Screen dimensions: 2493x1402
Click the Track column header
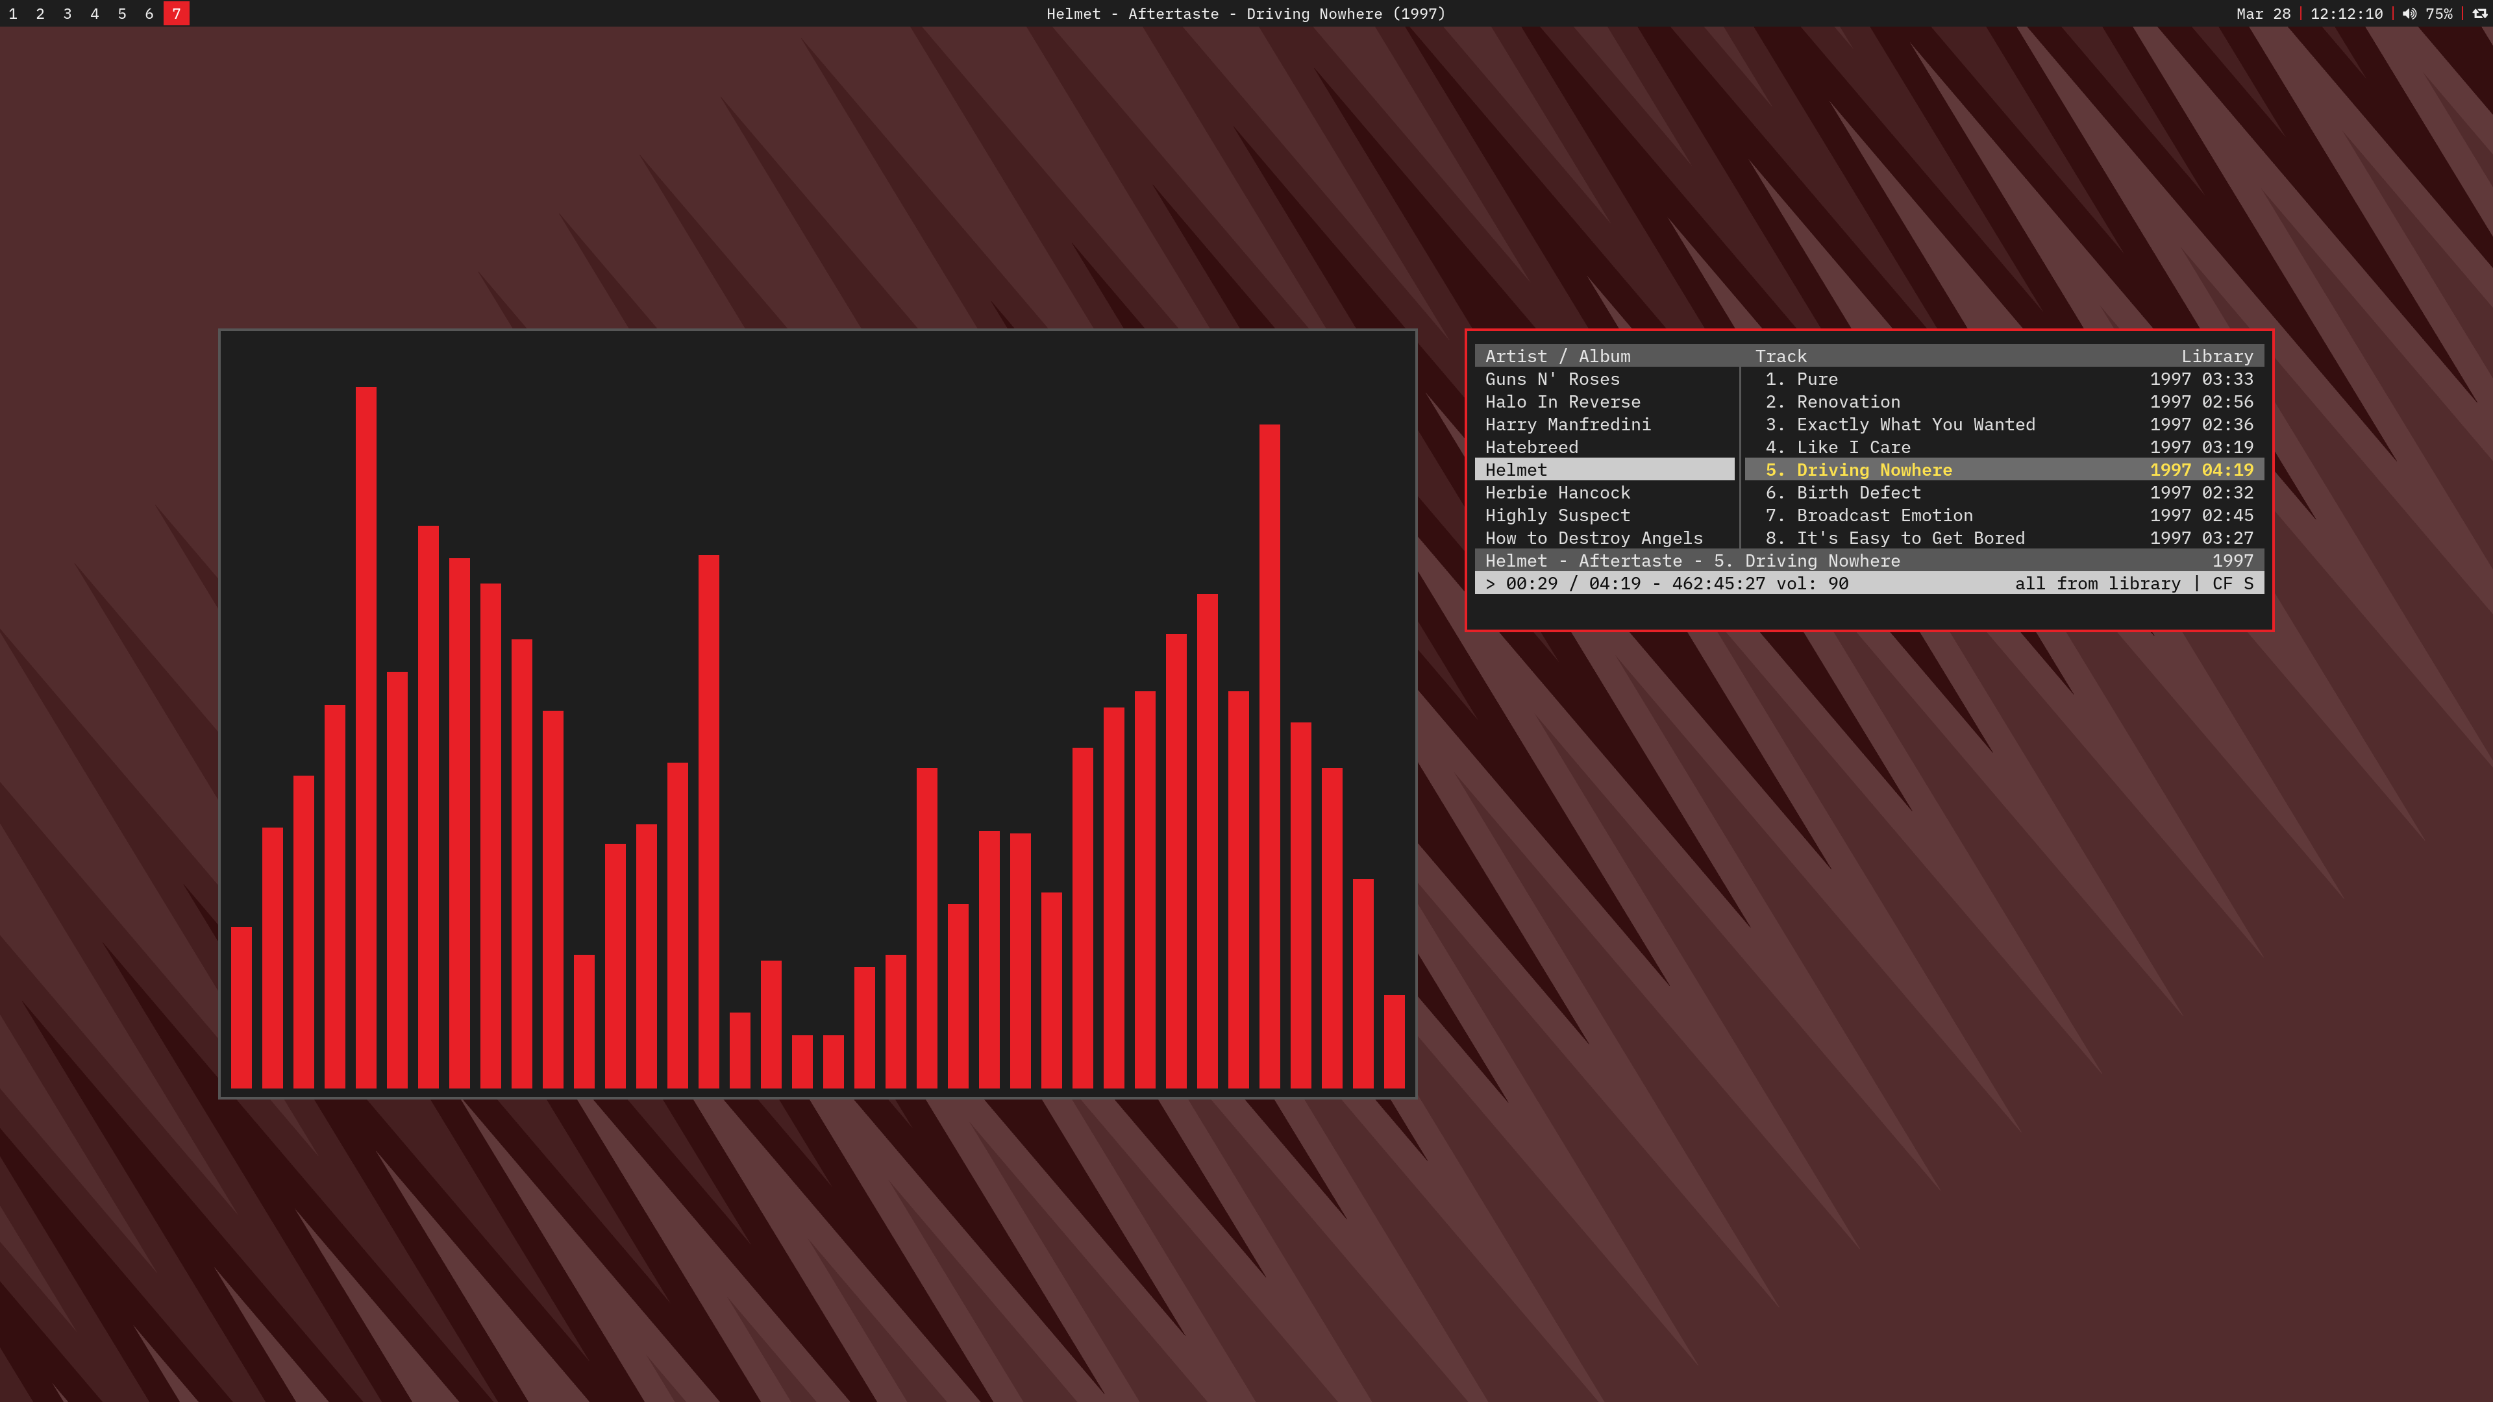pos(1781,356)
